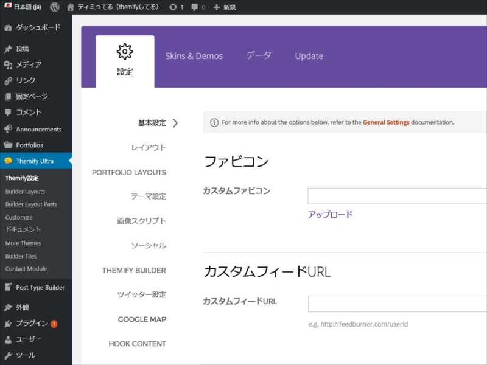Switch to the Skins & Demos tab
487x365 pixels.
click(194, 56)
